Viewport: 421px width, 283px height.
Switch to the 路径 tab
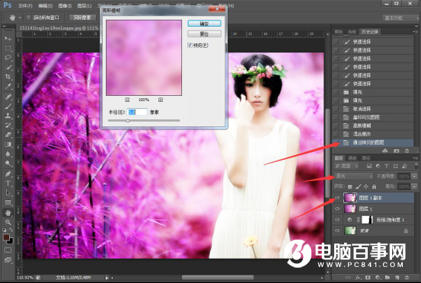tap(366, 158)
